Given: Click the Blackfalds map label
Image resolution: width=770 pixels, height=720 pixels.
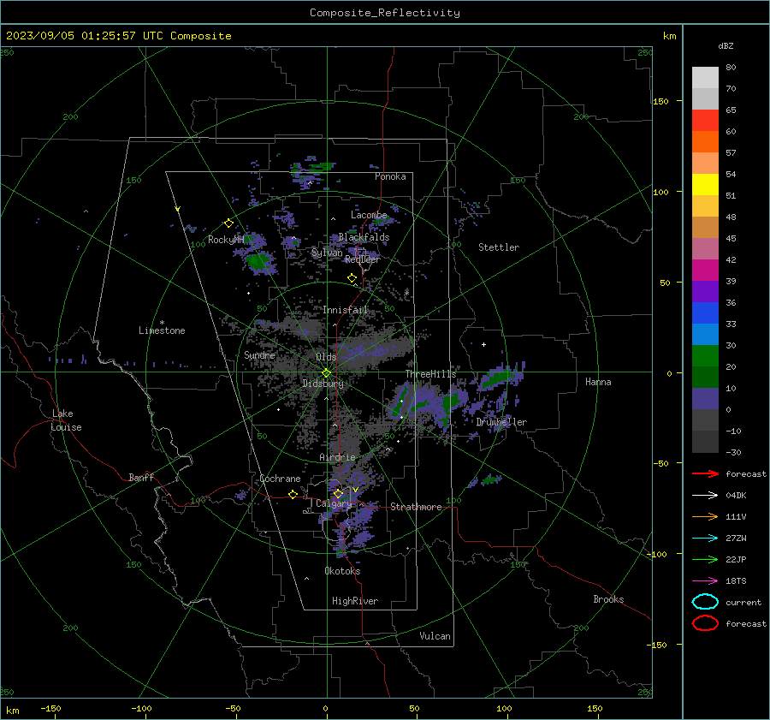Looking at the screenshot, I should (364, 237).
